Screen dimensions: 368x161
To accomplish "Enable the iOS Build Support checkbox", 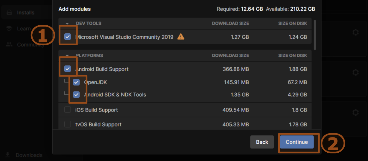I will tap(68, 110).
